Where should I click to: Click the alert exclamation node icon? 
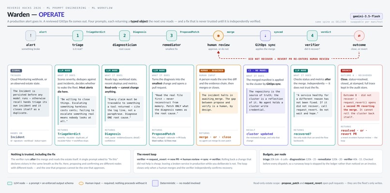tap(30, 36)
